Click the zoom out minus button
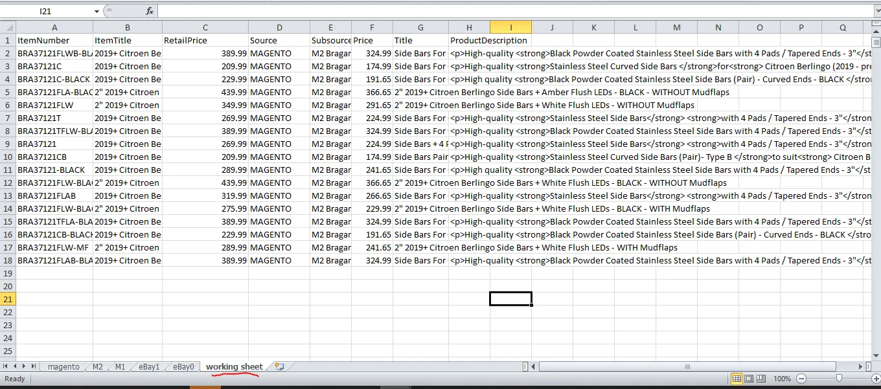 (x=801, y=379)
